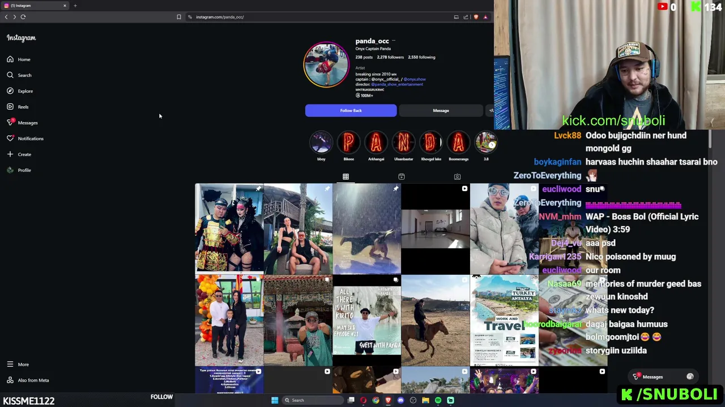
Task: Click the browser back arrow
Action: (x=6, y=17)
